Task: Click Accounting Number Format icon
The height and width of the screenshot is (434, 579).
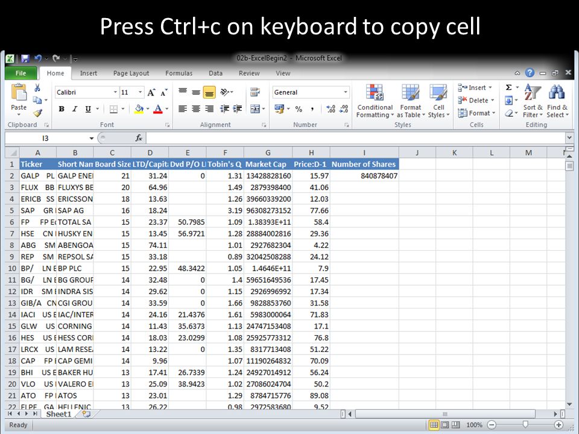Action: click(279, 109)
